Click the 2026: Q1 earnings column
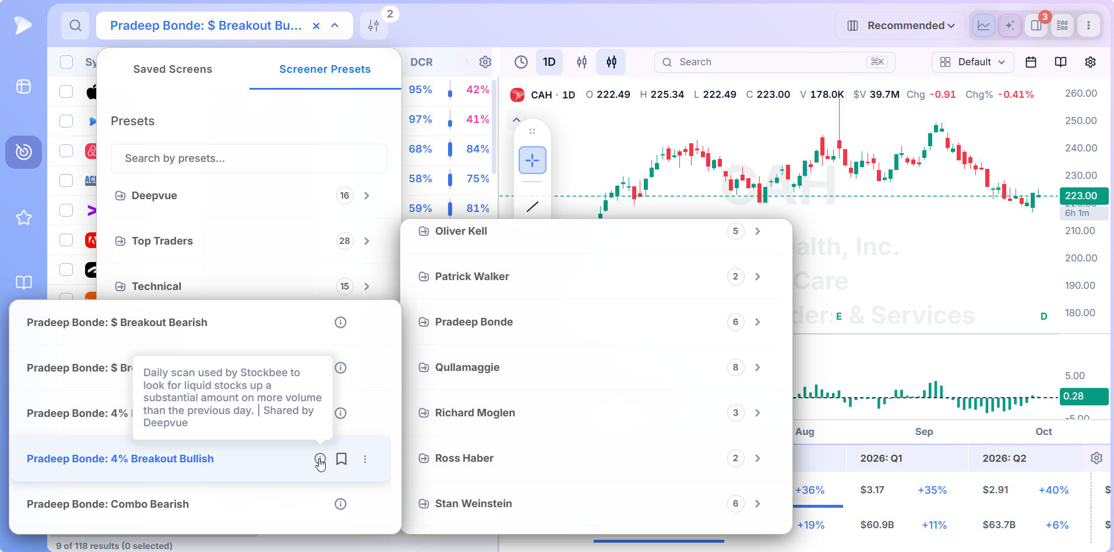Screen dimensions: 1114x552 click(881, 458)
